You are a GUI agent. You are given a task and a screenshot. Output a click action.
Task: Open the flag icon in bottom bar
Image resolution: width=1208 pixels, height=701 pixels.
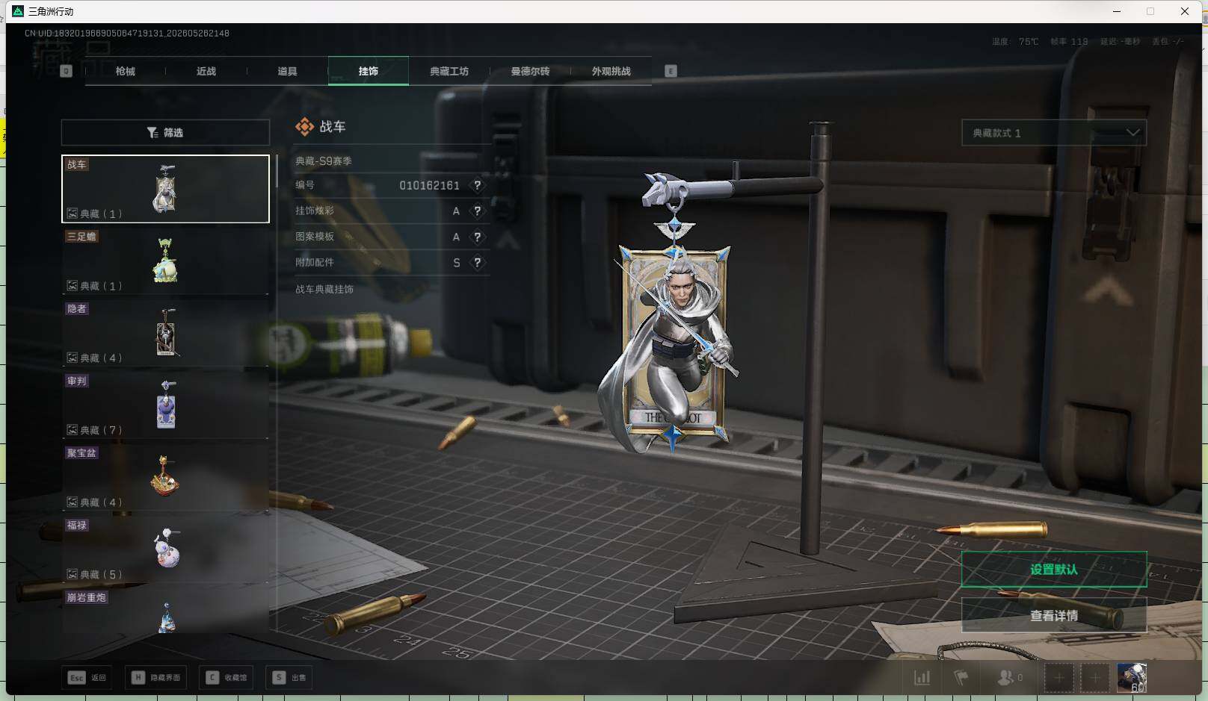961,678
